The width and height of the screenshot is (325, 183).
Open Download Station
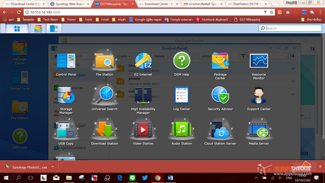(x=104, y=133)
